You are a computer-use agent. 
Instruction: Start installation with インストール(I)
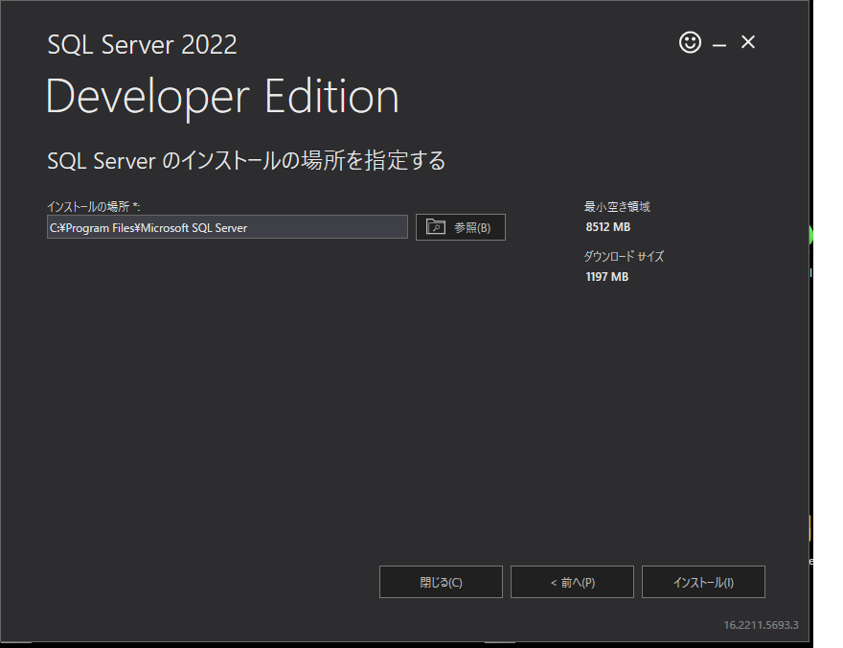pyautogui.click(x=706, y=581)
